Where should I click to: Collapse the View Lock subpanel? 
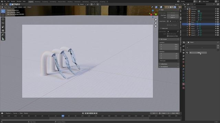(x=164, y=28)
